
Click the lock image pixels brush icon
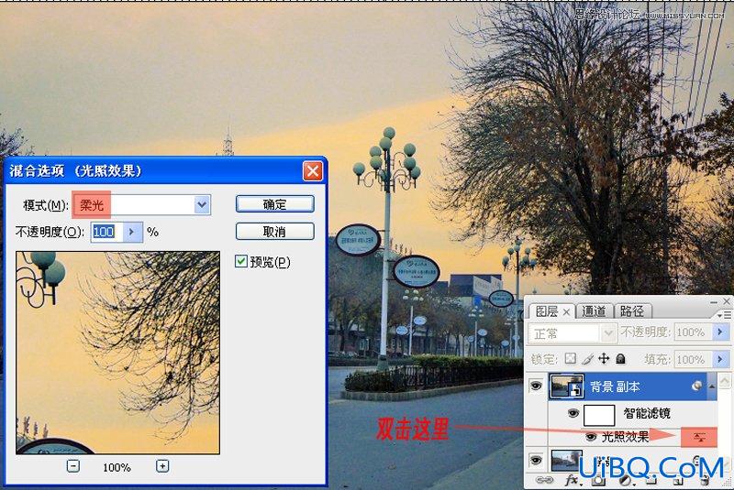point(587,359)
